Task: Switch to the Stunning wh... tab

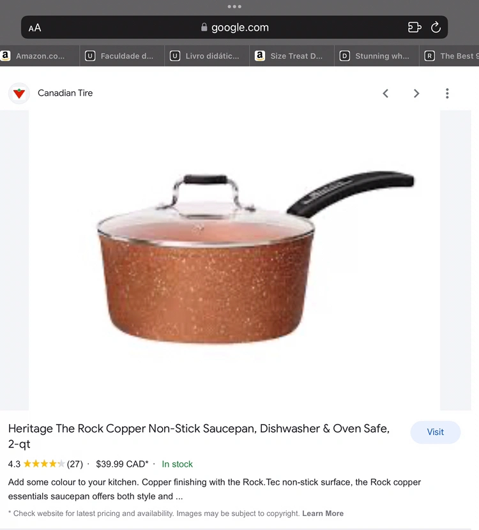Action: pyautogui.click(x=377, y=56)
